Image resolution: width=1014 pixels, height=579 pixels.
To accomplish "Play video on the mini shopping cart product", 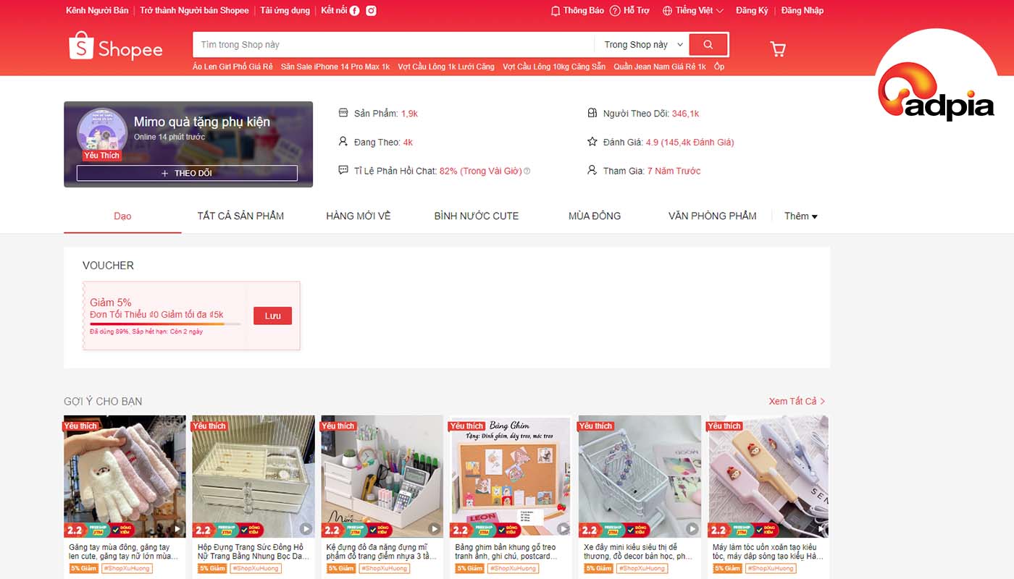I will click(692, 529).
